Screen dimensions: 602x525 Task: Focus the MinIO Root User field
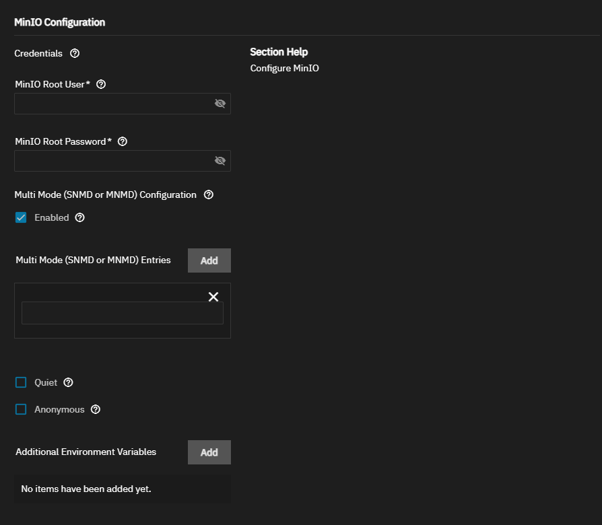click(x=123, y=104)
